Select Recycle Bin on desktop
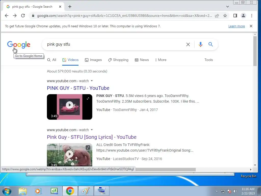This screenshot has height=196, width=261. (x=248, y=176)
